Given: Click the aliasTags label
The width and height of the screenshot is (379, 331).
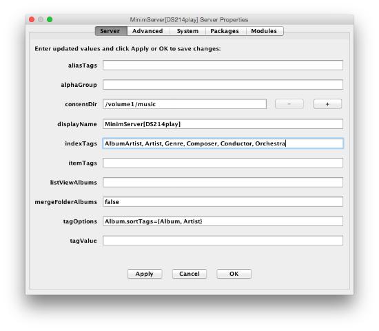Looking at the screenshot, I should (x=83, y=66).
